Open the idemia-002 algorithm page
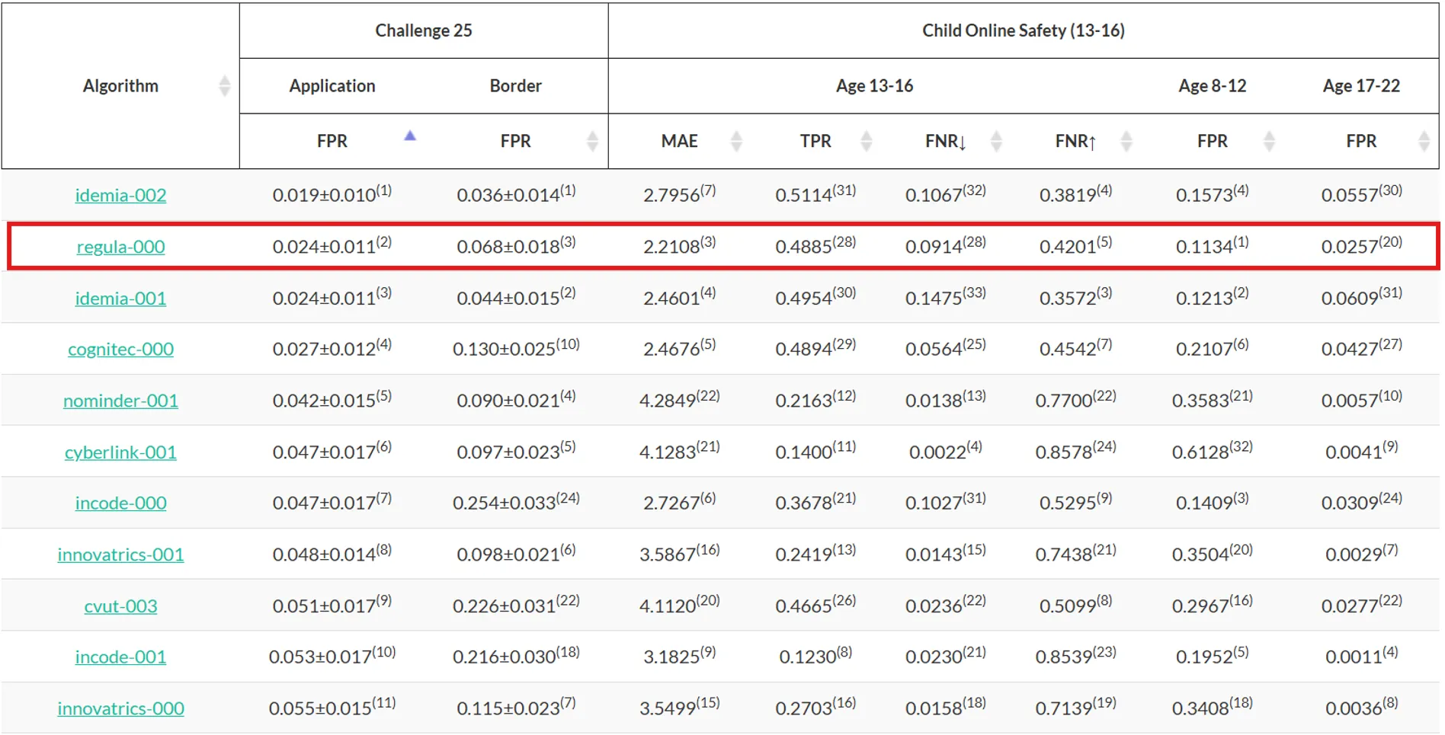Image resolution: width=1445 pixels, height=735 pixels. click(x=120, y=195)
